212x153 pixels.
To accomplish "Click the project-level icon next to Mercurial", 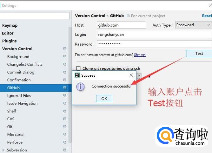I will click(65, 134).
